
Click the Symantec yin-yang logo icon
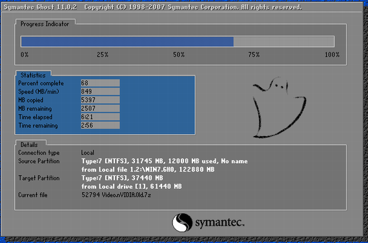point(182,222)
